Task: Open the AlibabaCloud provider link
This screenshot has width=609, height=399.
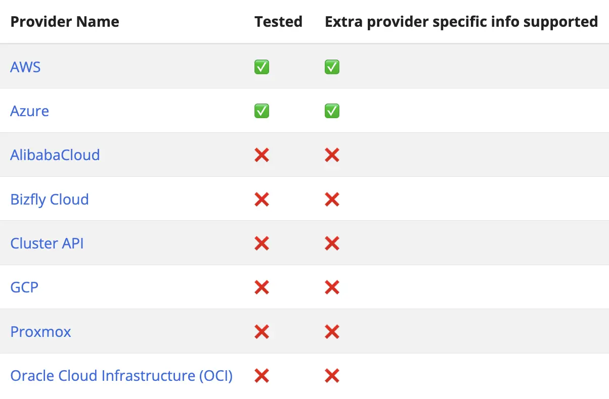Action: (55, 155)
